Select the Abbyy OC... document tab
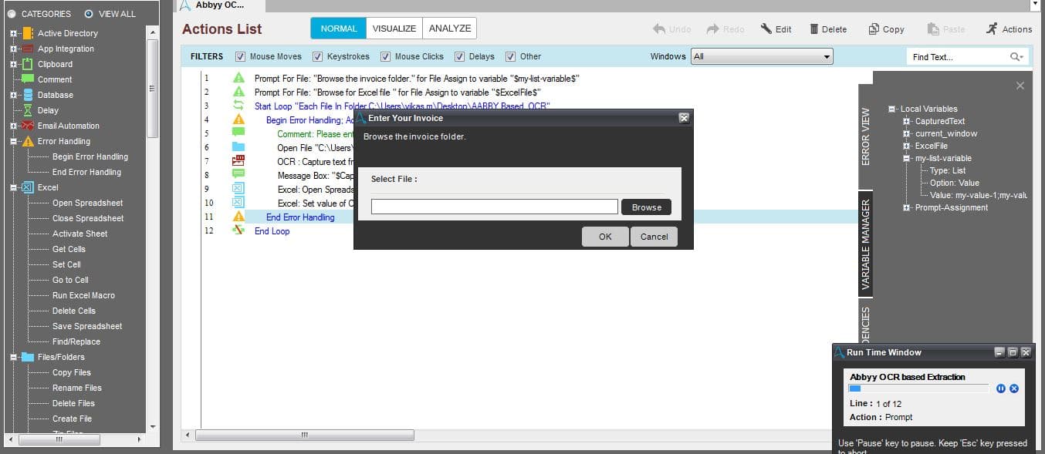 [x=222, y=5]
